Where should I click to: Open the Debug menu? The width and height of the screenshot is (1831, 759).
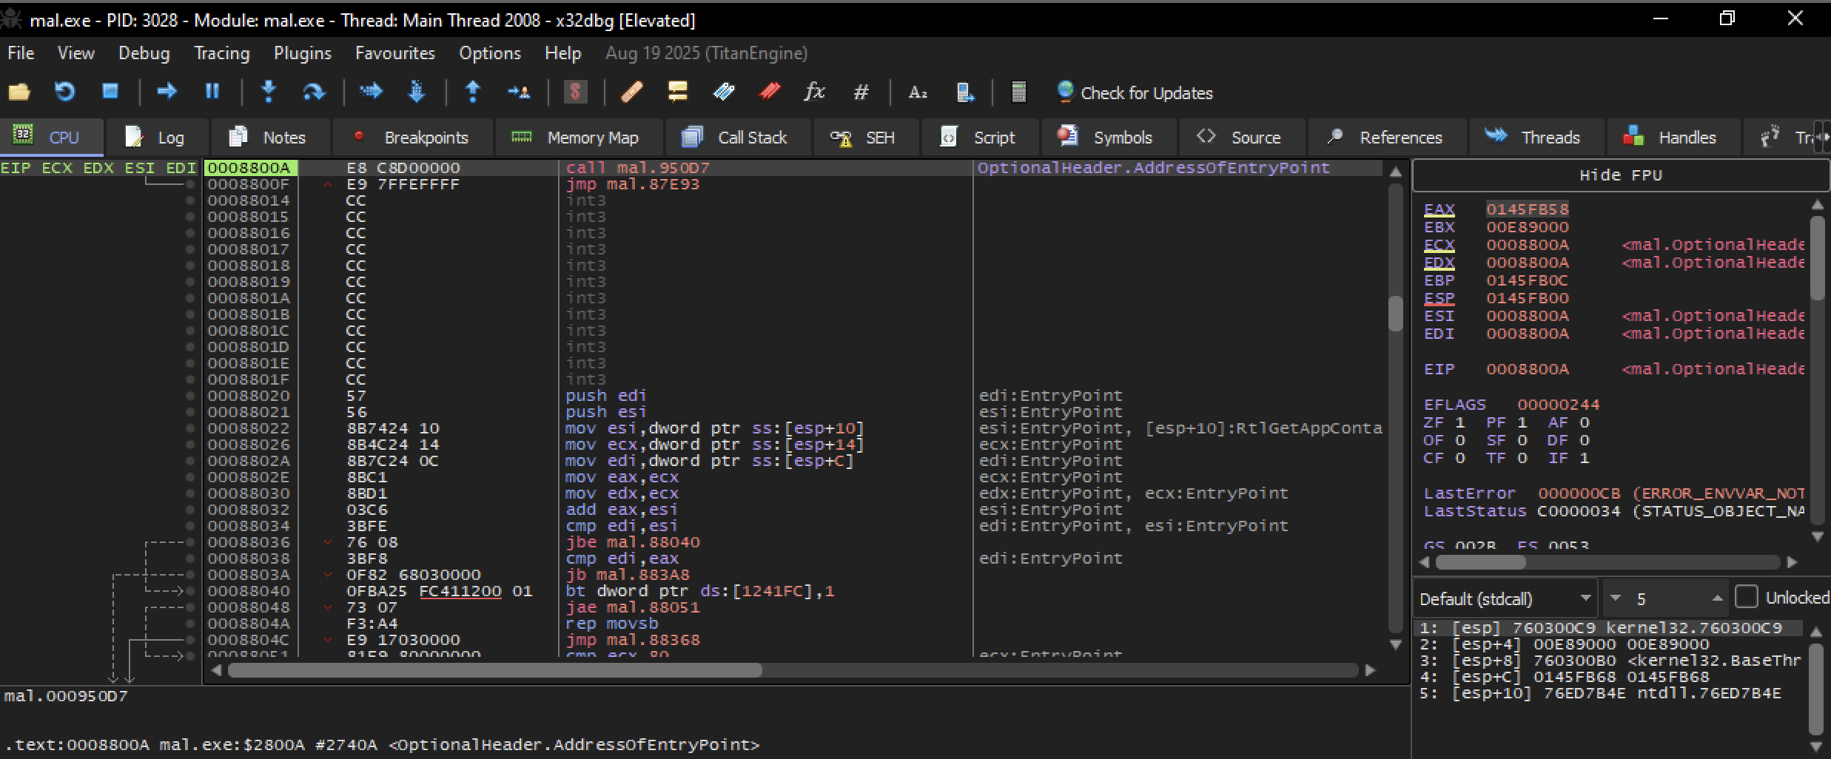click(x=144, y=53)
